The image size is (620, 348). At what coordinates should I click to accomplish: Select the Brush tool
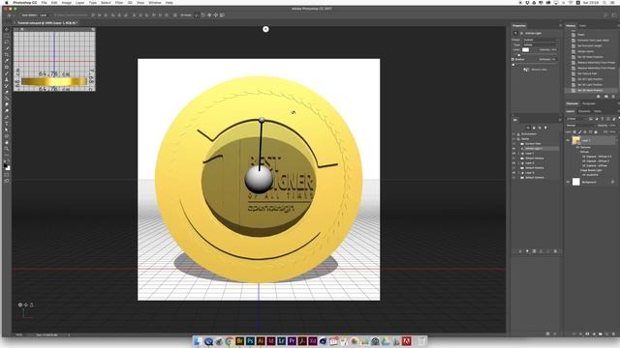[7, 73]
